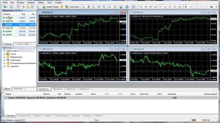Select the GBPUSD row in Market Watch

(x=19, y=21)
